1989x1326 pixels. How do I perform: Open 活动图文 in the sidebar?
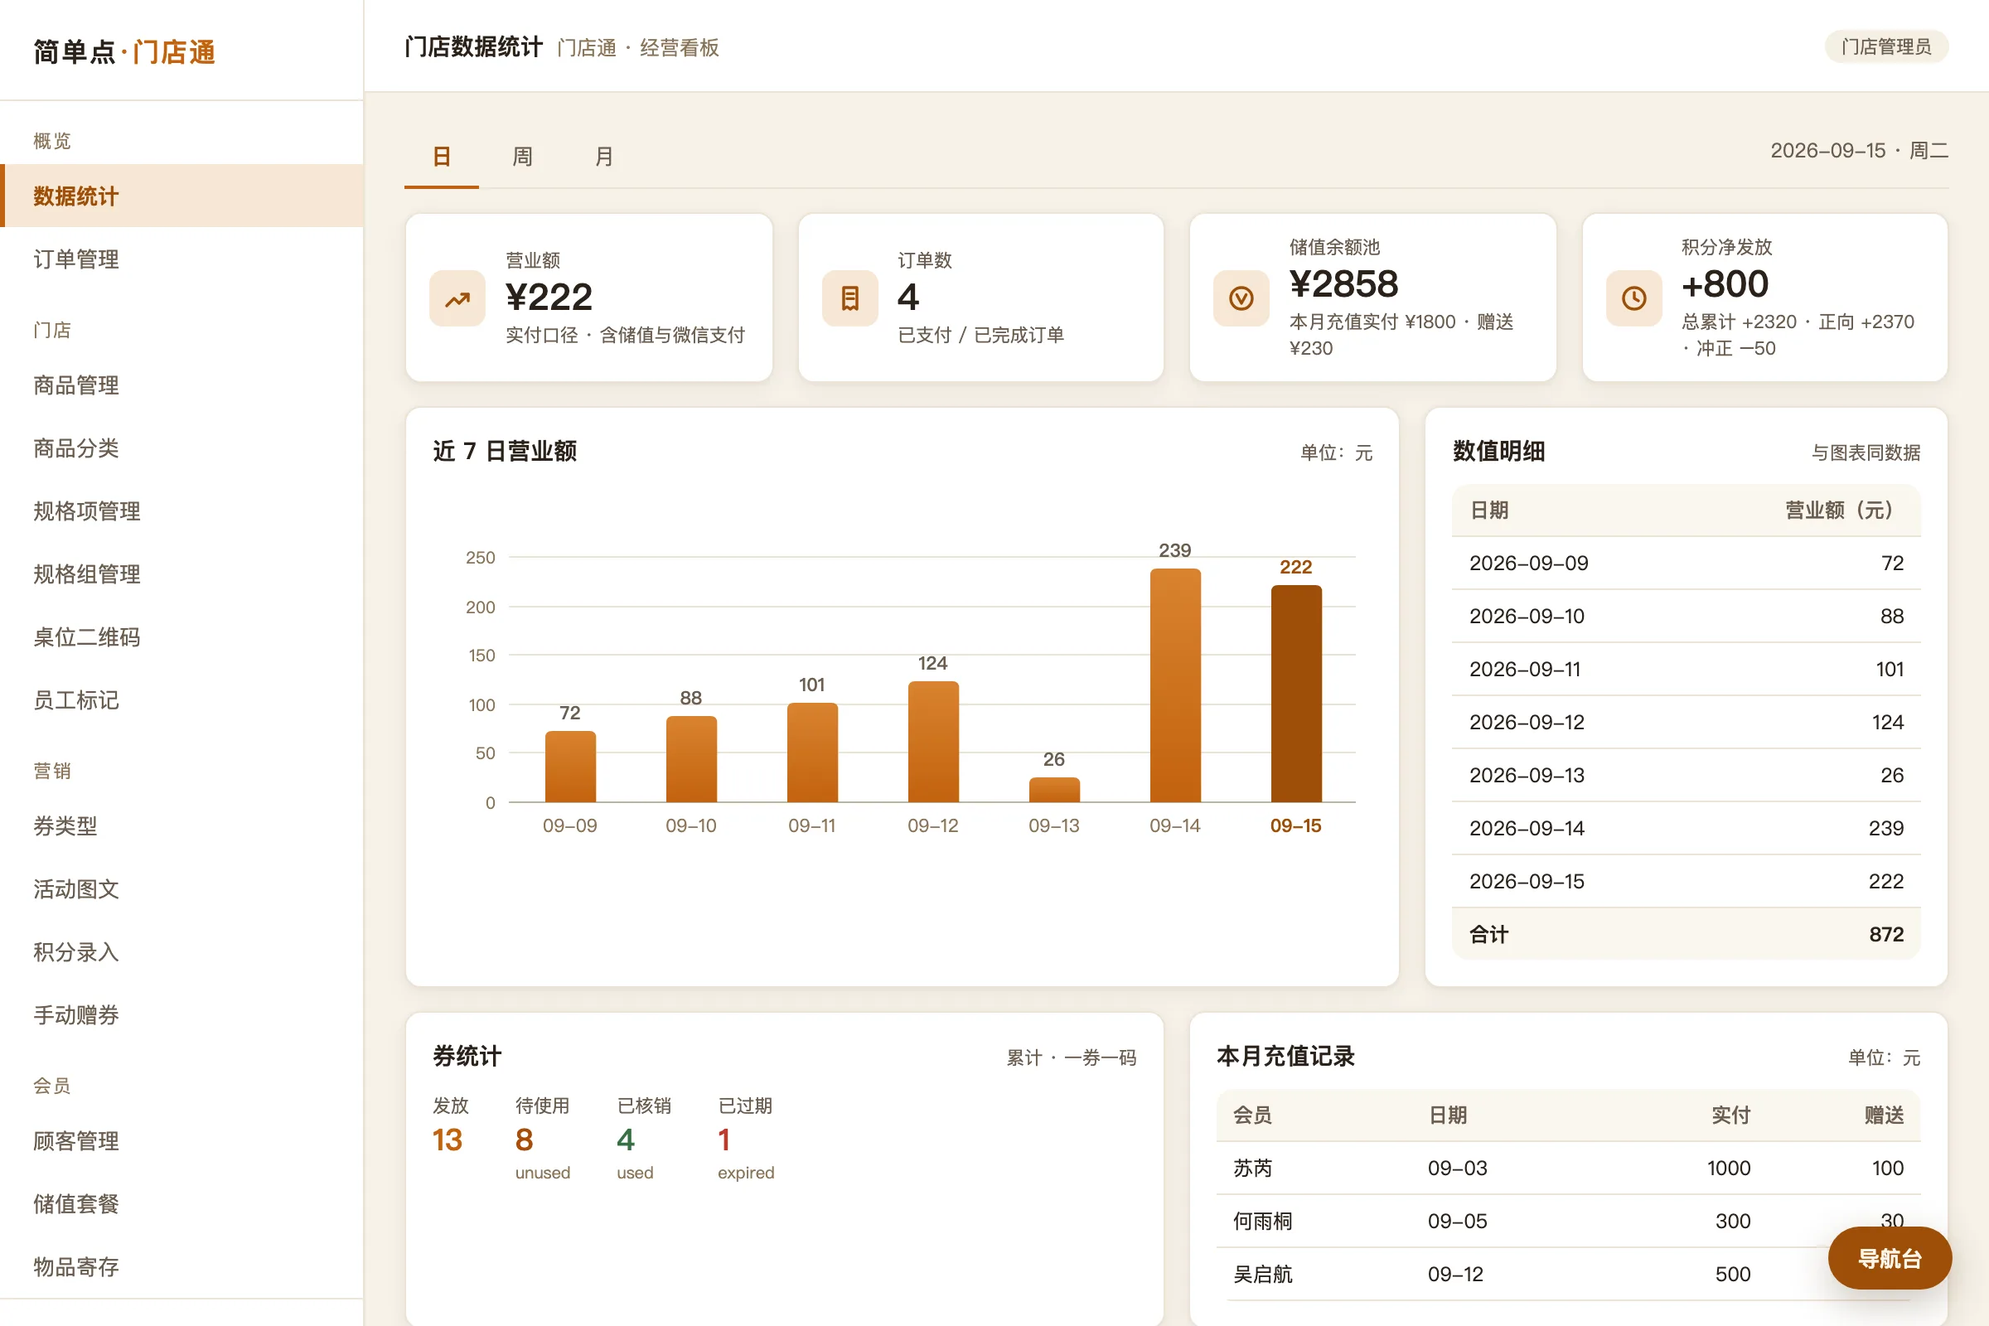[181, 888]
